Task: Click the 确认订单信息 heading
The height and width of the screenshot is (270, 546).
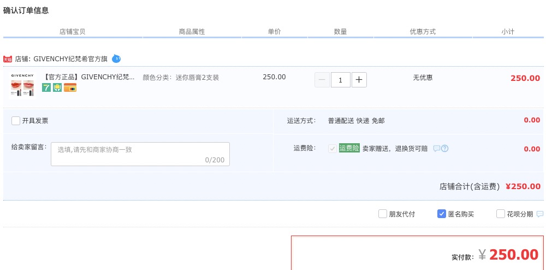Action: click(26, 11)
